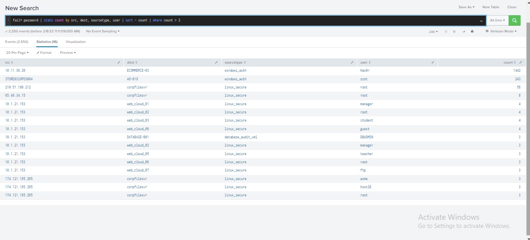This screenshot has height=240, width=530.
Task: Pause the running search job
Action: pyautogui.click(x=446, y=32)
